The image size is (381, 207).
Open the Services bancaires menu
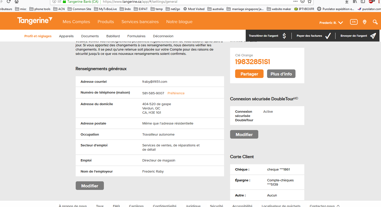point(140,22)
